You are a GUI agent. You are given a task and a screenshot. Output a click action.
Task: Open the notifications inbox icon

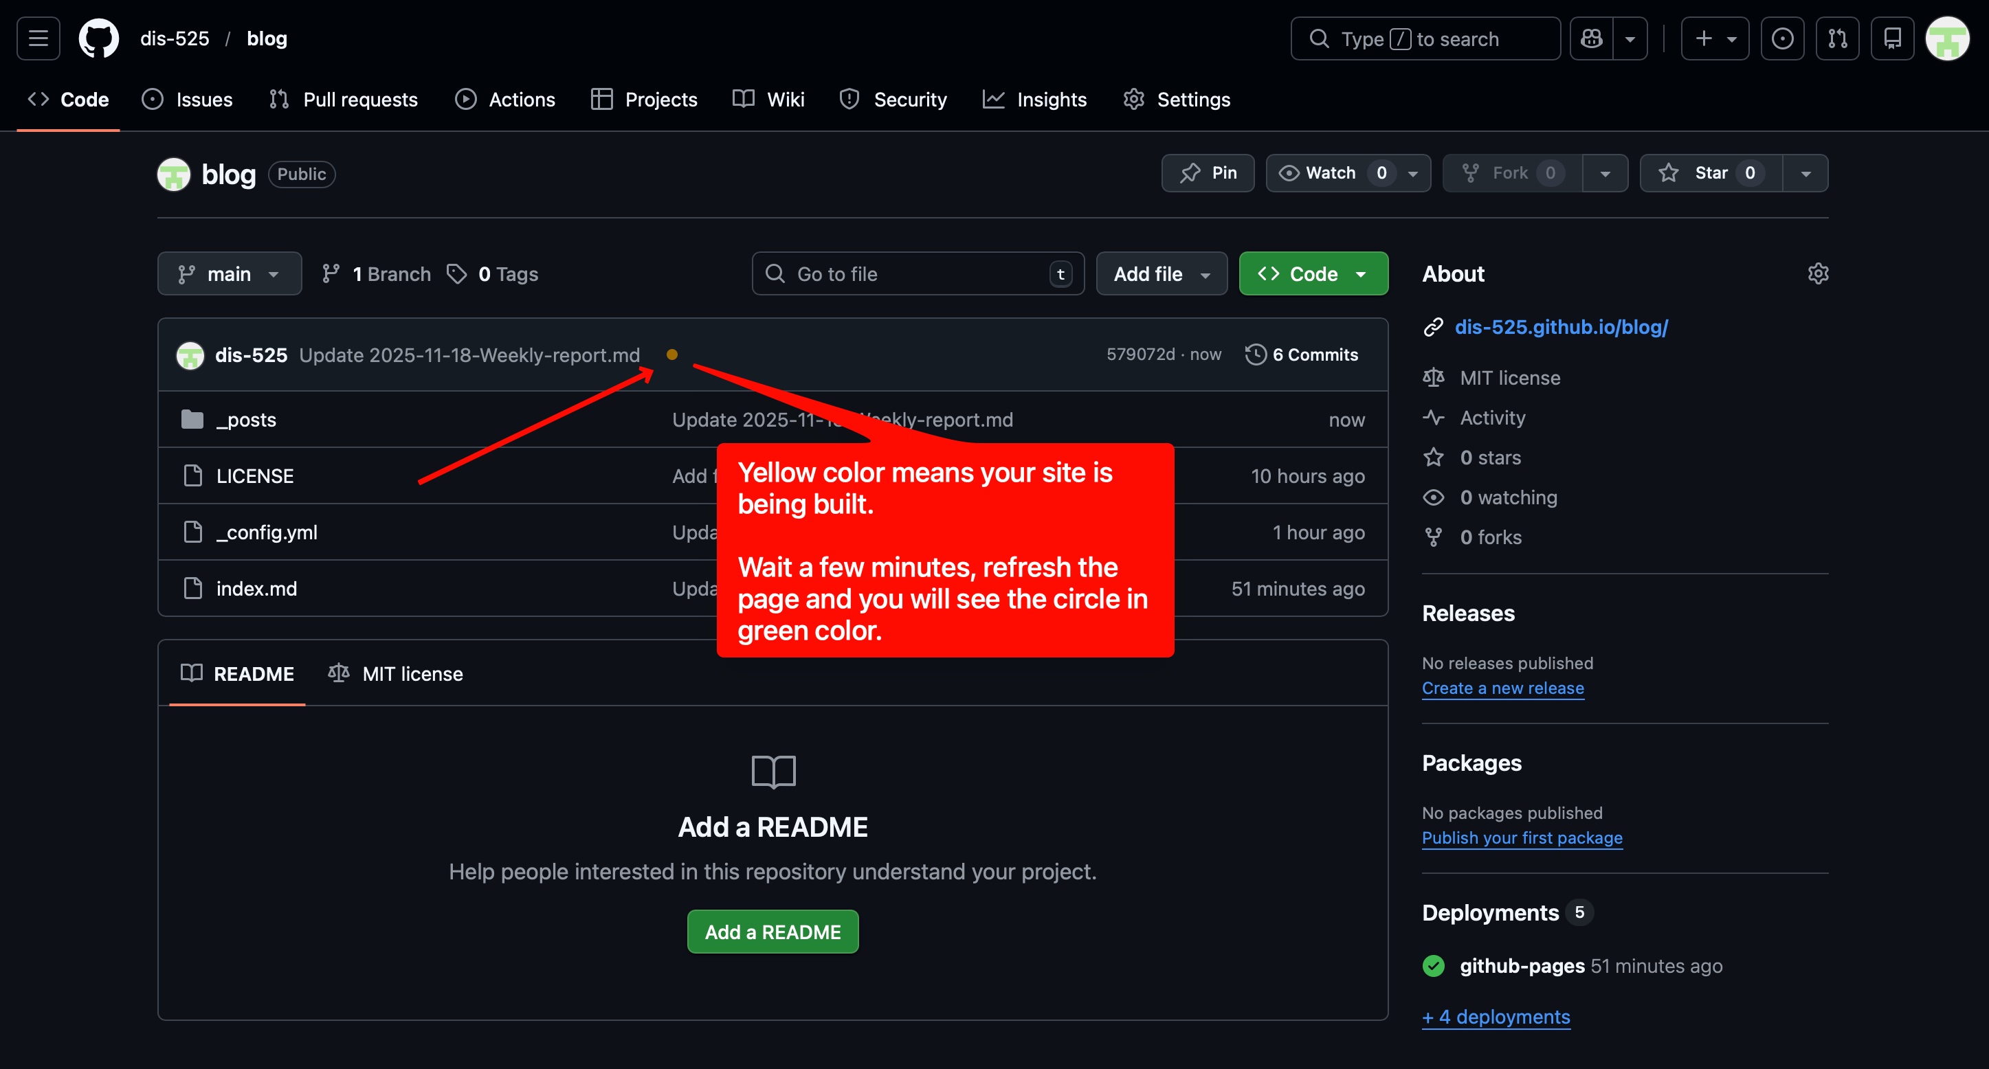tap(1891, 38)
